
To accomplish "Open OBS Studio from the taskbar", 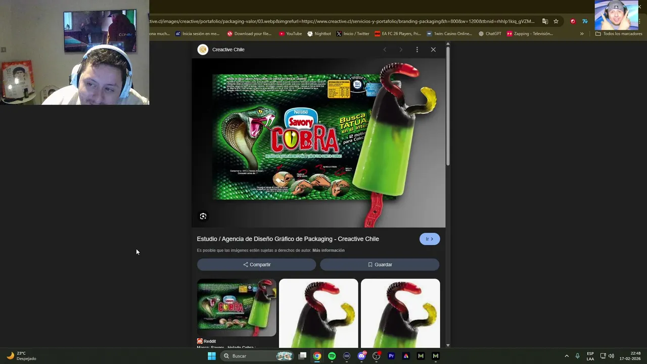I will tap(376, 356).
